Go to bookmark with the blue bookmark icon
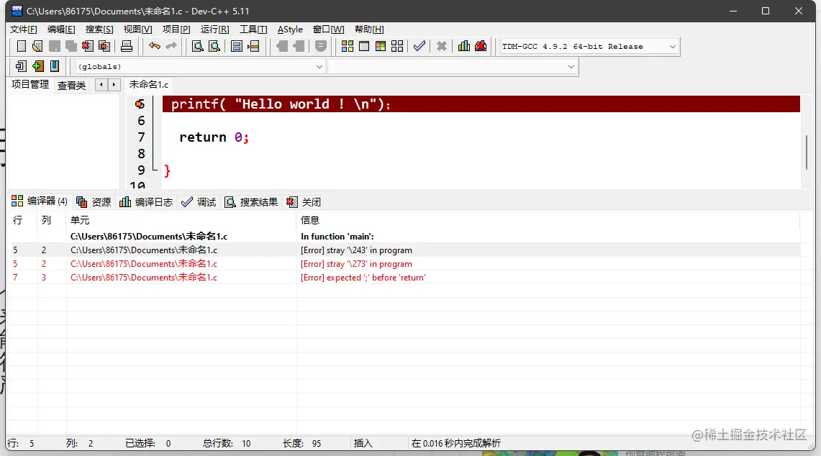821x456 pixels. coord(55,66)
